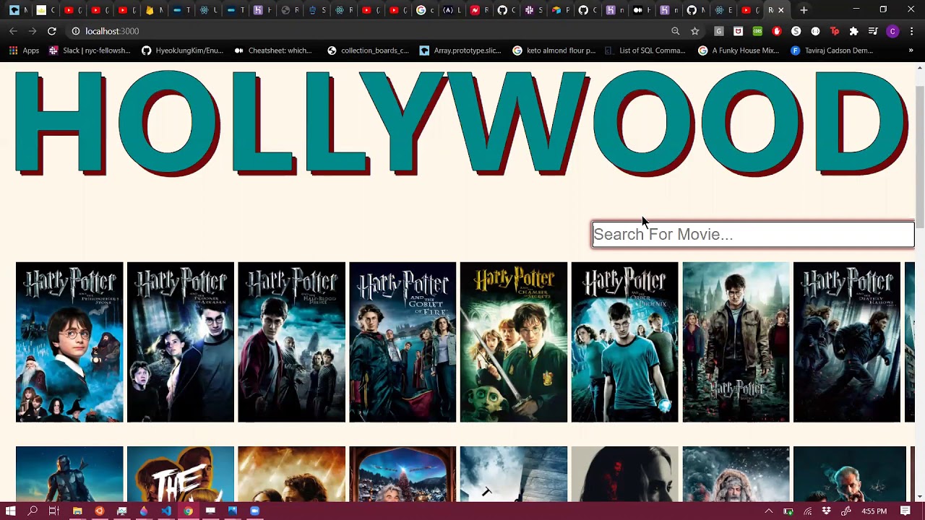
Task: Open the red hand blocker extension
Action: (777, 31)
